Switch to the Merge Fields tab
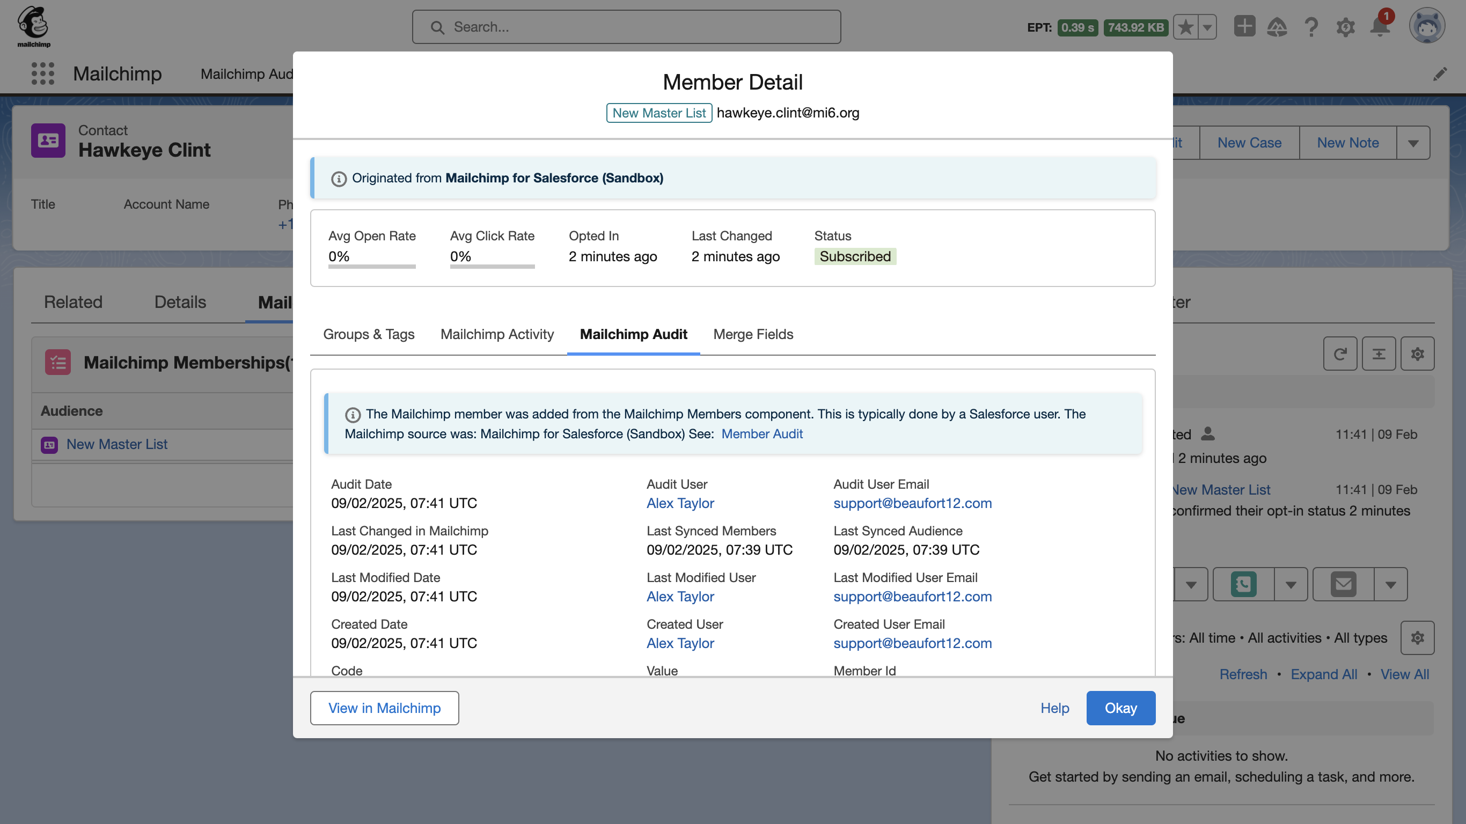 (x=753, y=334)
